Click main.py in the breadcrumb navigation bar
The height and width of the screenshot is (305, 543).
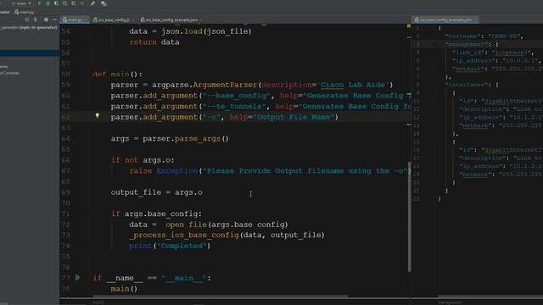tap(25, 12)
